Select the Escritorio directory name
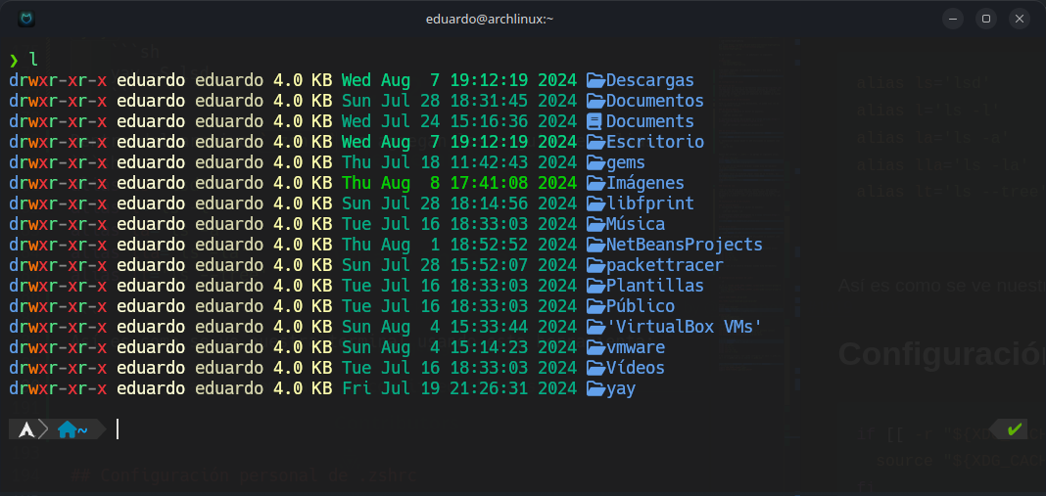 point(654,142)
